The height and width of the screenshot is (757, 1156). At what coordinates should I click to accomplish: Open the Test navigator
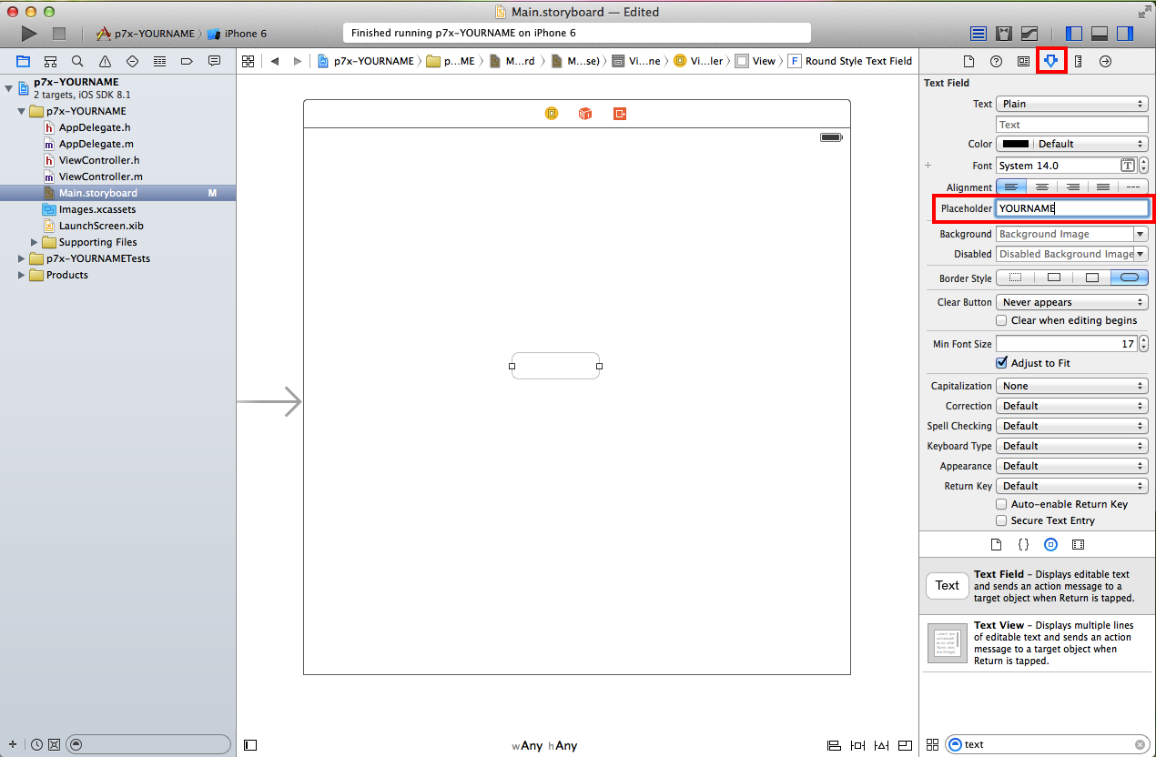[133, 61]
